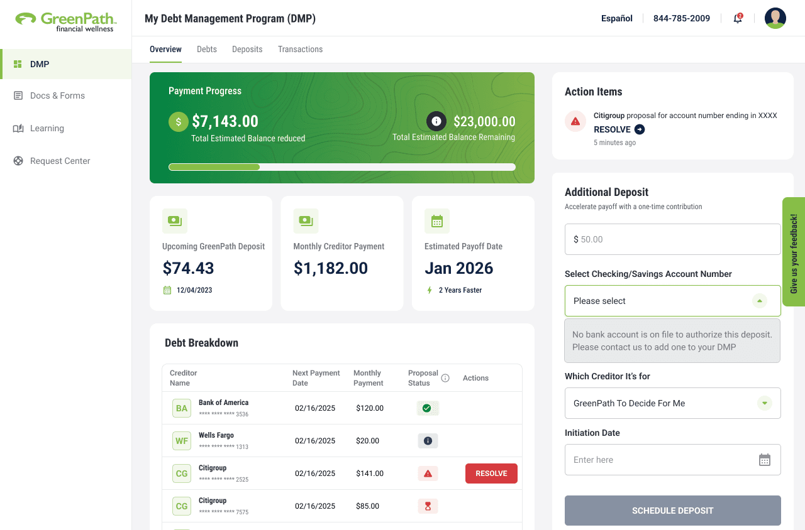
Task: Click the Request Center lifebuoy icon
Action: tap(18, 161)
